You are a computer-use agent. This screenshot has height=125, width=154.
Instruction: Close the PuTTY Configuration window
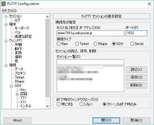(x=149, y=4)
